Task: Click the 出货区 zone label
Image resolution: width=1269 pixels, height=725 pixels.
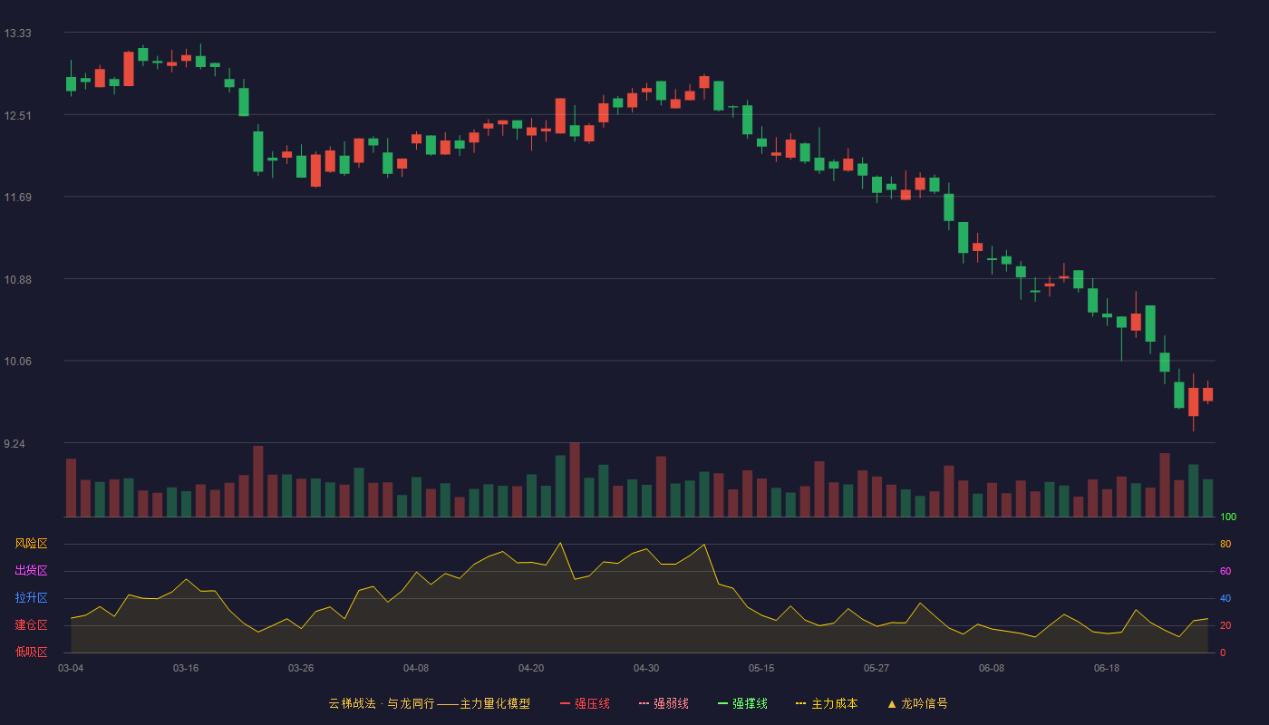Action: click(31, 571)
